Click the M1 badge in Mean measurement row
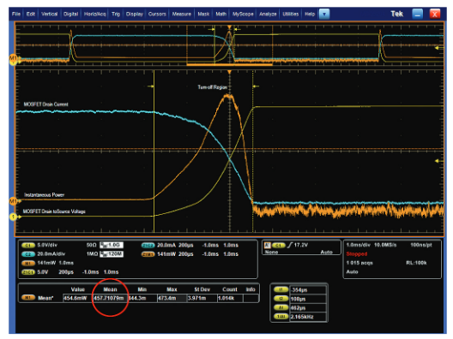This screenshot has width=453, height=339. [x=28, y=298]
